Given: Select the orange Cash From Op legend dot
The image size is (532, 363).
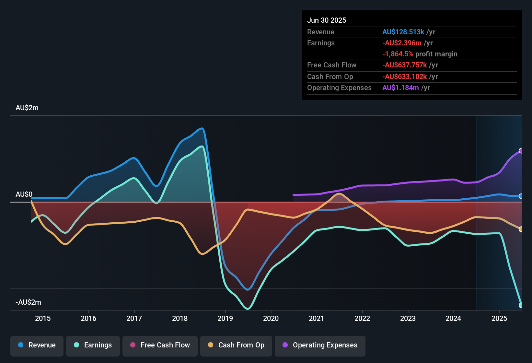Looking at the screenshot, I should point(210,345).
